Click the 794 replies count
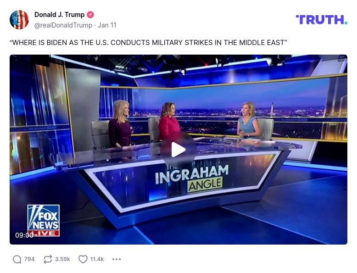Image resolution: width=357 pixels, height=273 pixels. point(29,259)
